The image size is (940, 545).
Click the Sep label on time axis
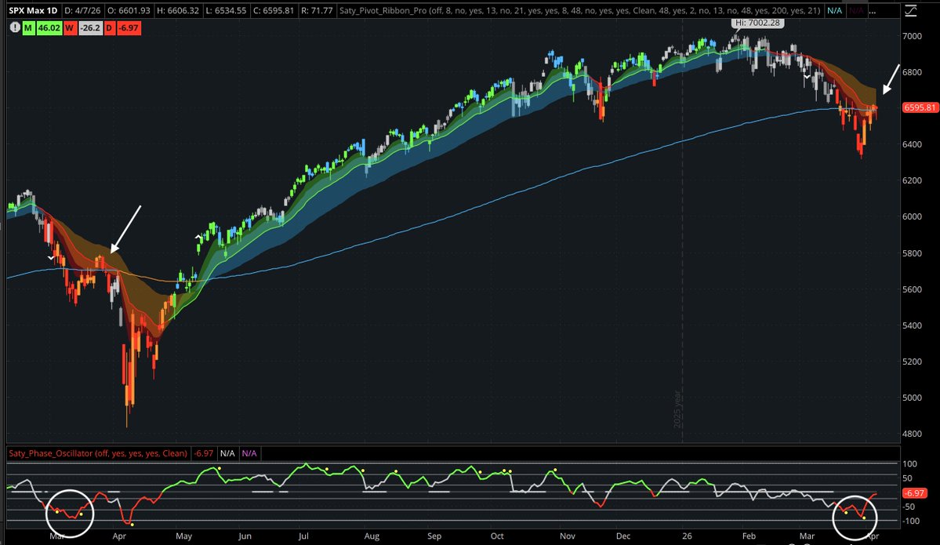pyautogui.click(x=434, y=536)
